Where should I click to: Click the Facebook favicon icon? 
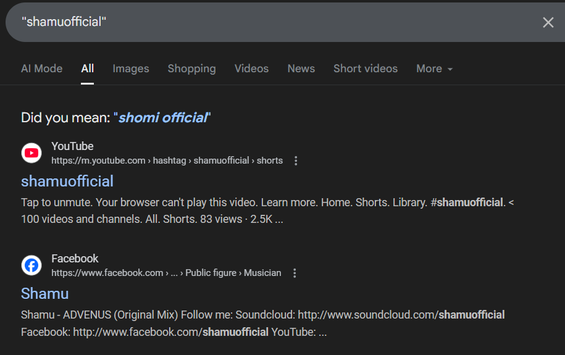[x=31, y=265]
